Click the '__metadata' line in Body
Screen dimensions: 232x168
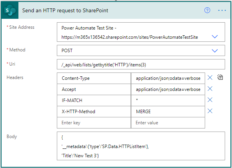pyautogui.click(x=105, y=147)
